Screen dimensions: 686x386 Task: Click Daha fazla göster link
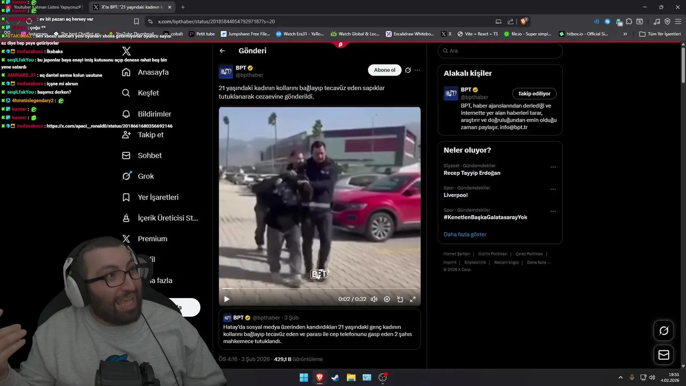[x=465, y=234]
